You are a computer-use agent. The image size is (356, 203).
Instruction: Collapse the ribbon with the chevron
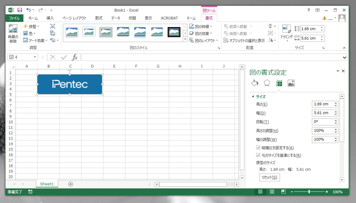(x=344, y=48)
